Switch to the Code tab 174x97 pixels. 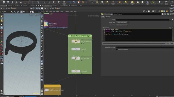[103, 17]
